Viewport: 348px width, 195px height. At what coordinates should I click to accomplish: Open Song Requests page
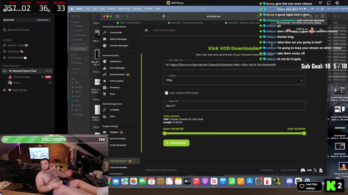point(117,74)
